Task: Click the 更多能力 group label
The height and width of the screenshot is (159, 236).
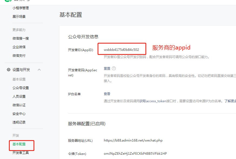Action: pos(19,30)
